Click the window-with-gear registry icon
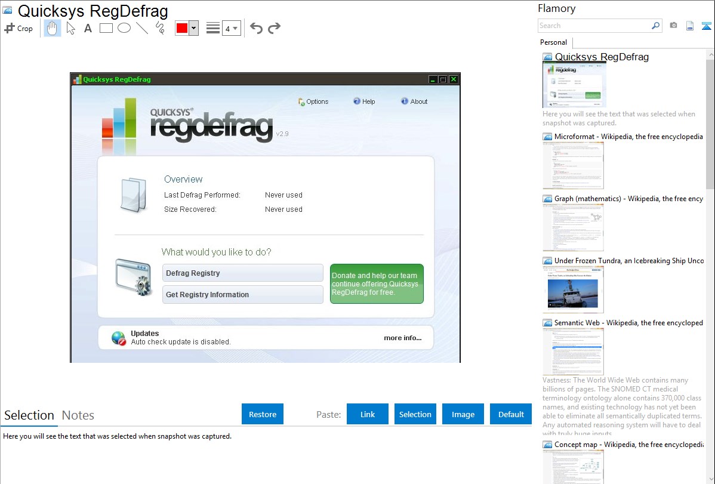This screenshot has height=484, width=715. click(133, 277)
